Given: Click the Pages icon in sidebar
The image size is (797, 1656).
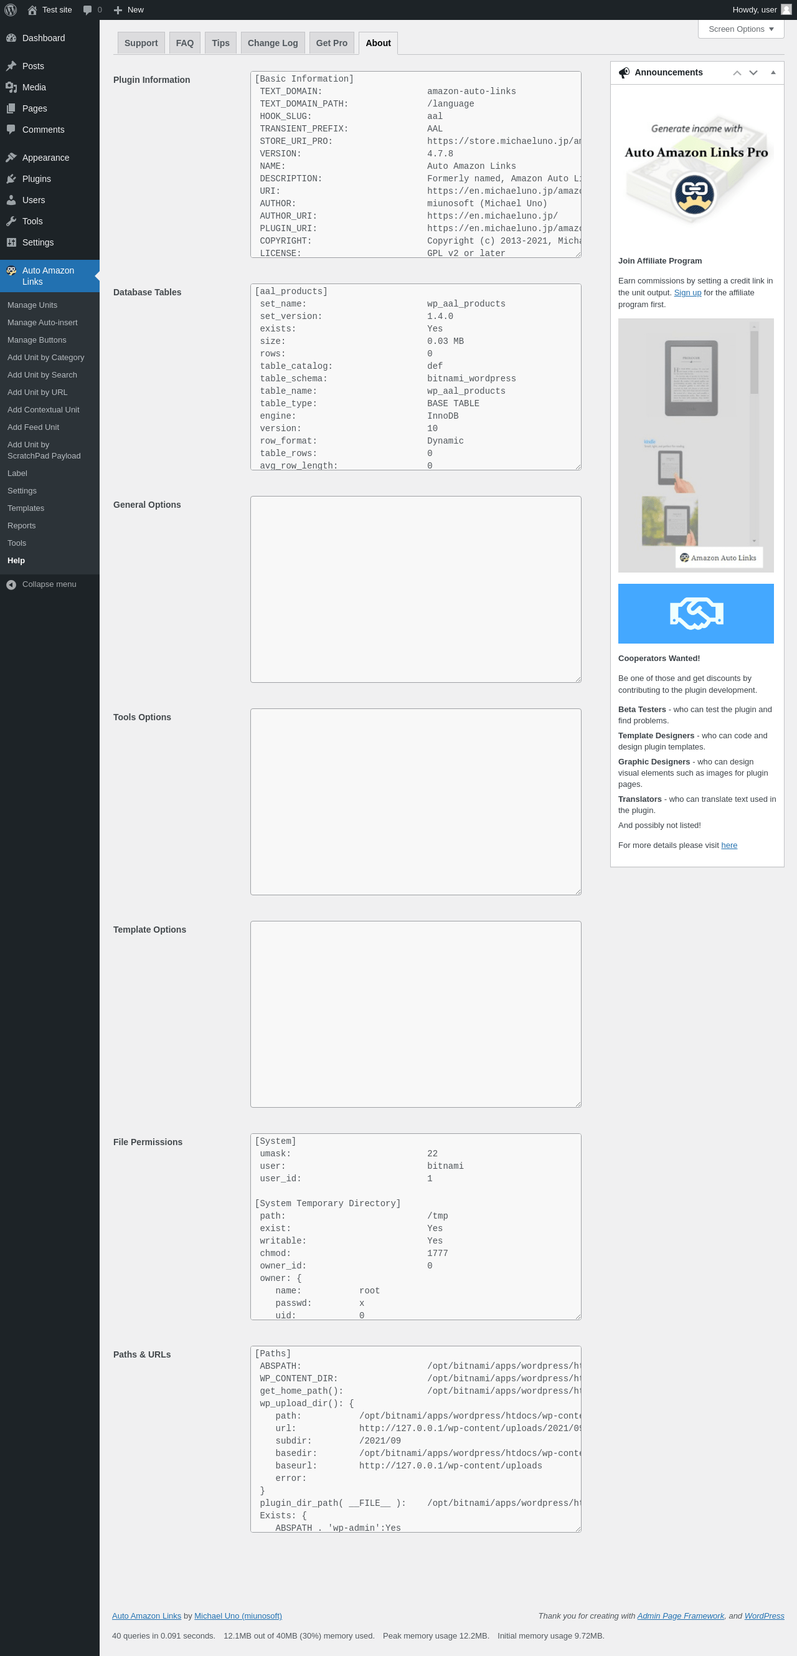Looking at the screenshot, I should pyautogui.click(x=11, y=108).
